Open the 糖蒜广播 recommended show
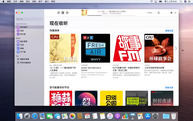The height and width of the screenshot is (121, 193). coord(61,98)
